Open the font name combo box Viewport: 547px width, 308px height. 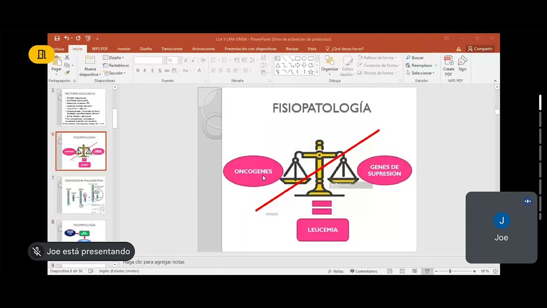(150, 60)
